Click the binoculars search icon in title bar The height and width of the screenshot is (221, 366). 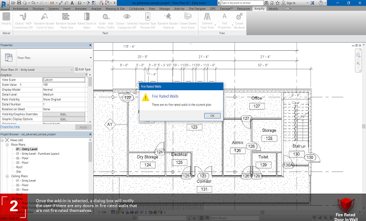pyautogui.click(x=266, y=3)
